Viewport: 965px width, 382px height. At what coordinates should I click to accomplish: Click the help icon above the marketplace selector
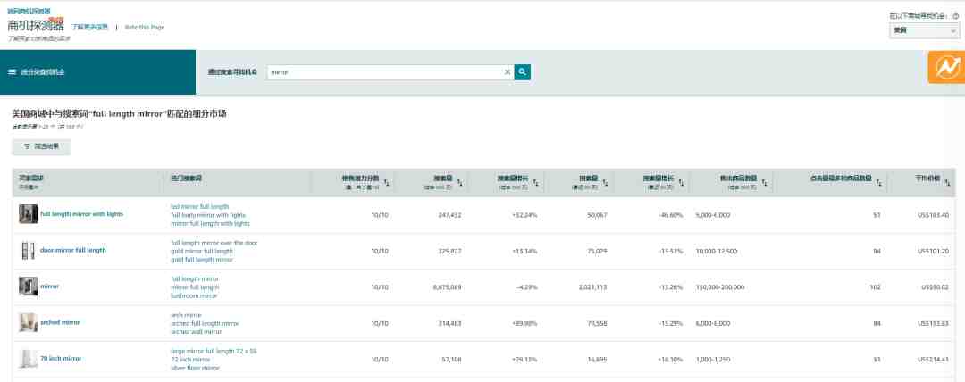point(956,17)
